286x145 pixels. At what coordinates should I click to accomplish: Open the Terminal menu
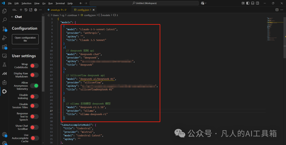60,3
